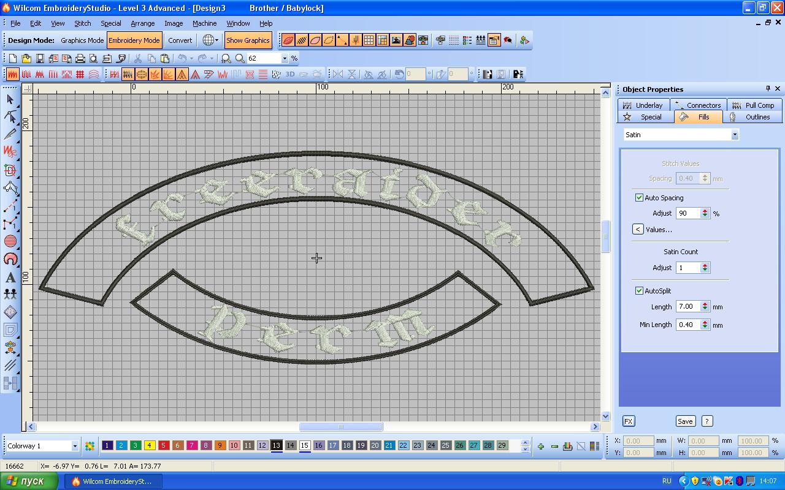Select the arrow Select Object tool
The height and width of the screenshot is (490, 785).
(10, 99)
